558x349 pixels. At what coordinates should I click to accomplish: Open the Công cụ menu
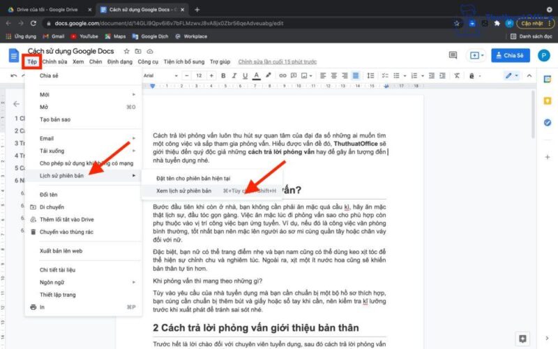pos(148,61)
